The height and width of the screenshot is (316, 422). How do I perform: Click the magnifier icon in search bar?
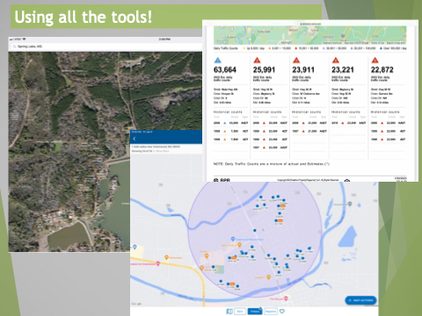pyautogui.click(x=14, y=47)
